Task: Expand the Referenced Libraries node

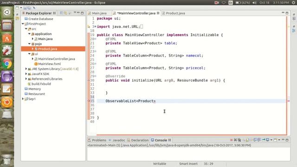Action: coord(26,79)
